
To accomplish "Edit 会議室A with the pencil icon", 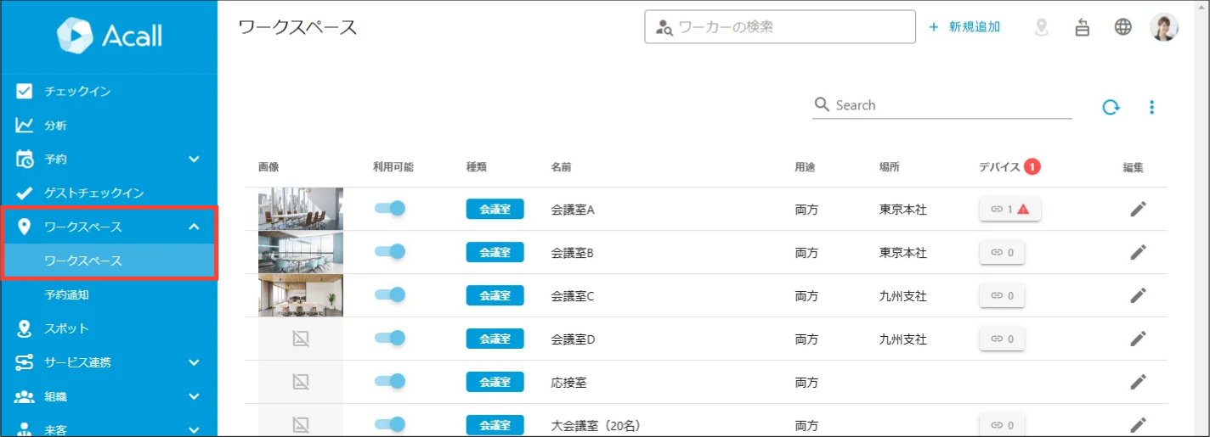I will coord(1138,209).
